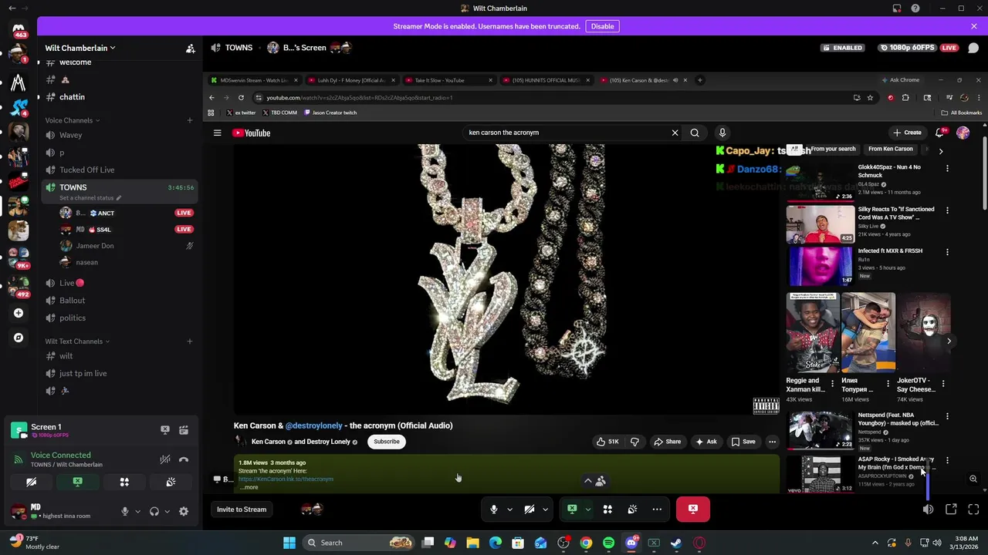
Task: Click zoom magnifier icon on stream
Action: [973, 479]
